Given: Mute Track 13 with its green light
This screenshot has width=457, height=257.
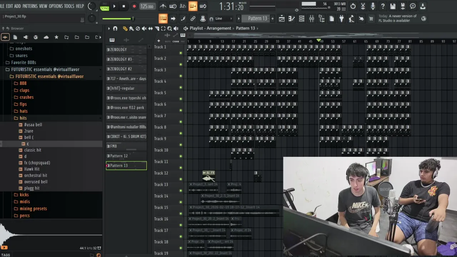Looking at the screenshot, I should click(x=181, y=190).
